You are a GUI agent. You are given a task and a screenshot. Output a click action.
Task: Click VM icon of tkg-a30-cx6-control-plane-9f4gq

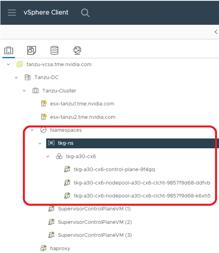[67, 169]
